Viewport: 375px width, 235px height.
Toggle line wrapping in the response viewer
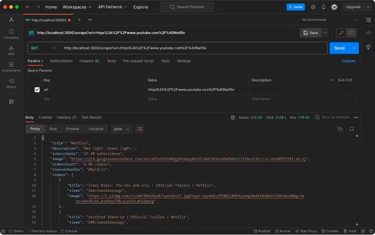coord(139,129)
